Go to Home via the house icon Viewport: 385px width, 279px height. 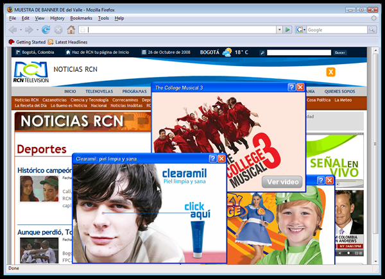click(71, 30)
